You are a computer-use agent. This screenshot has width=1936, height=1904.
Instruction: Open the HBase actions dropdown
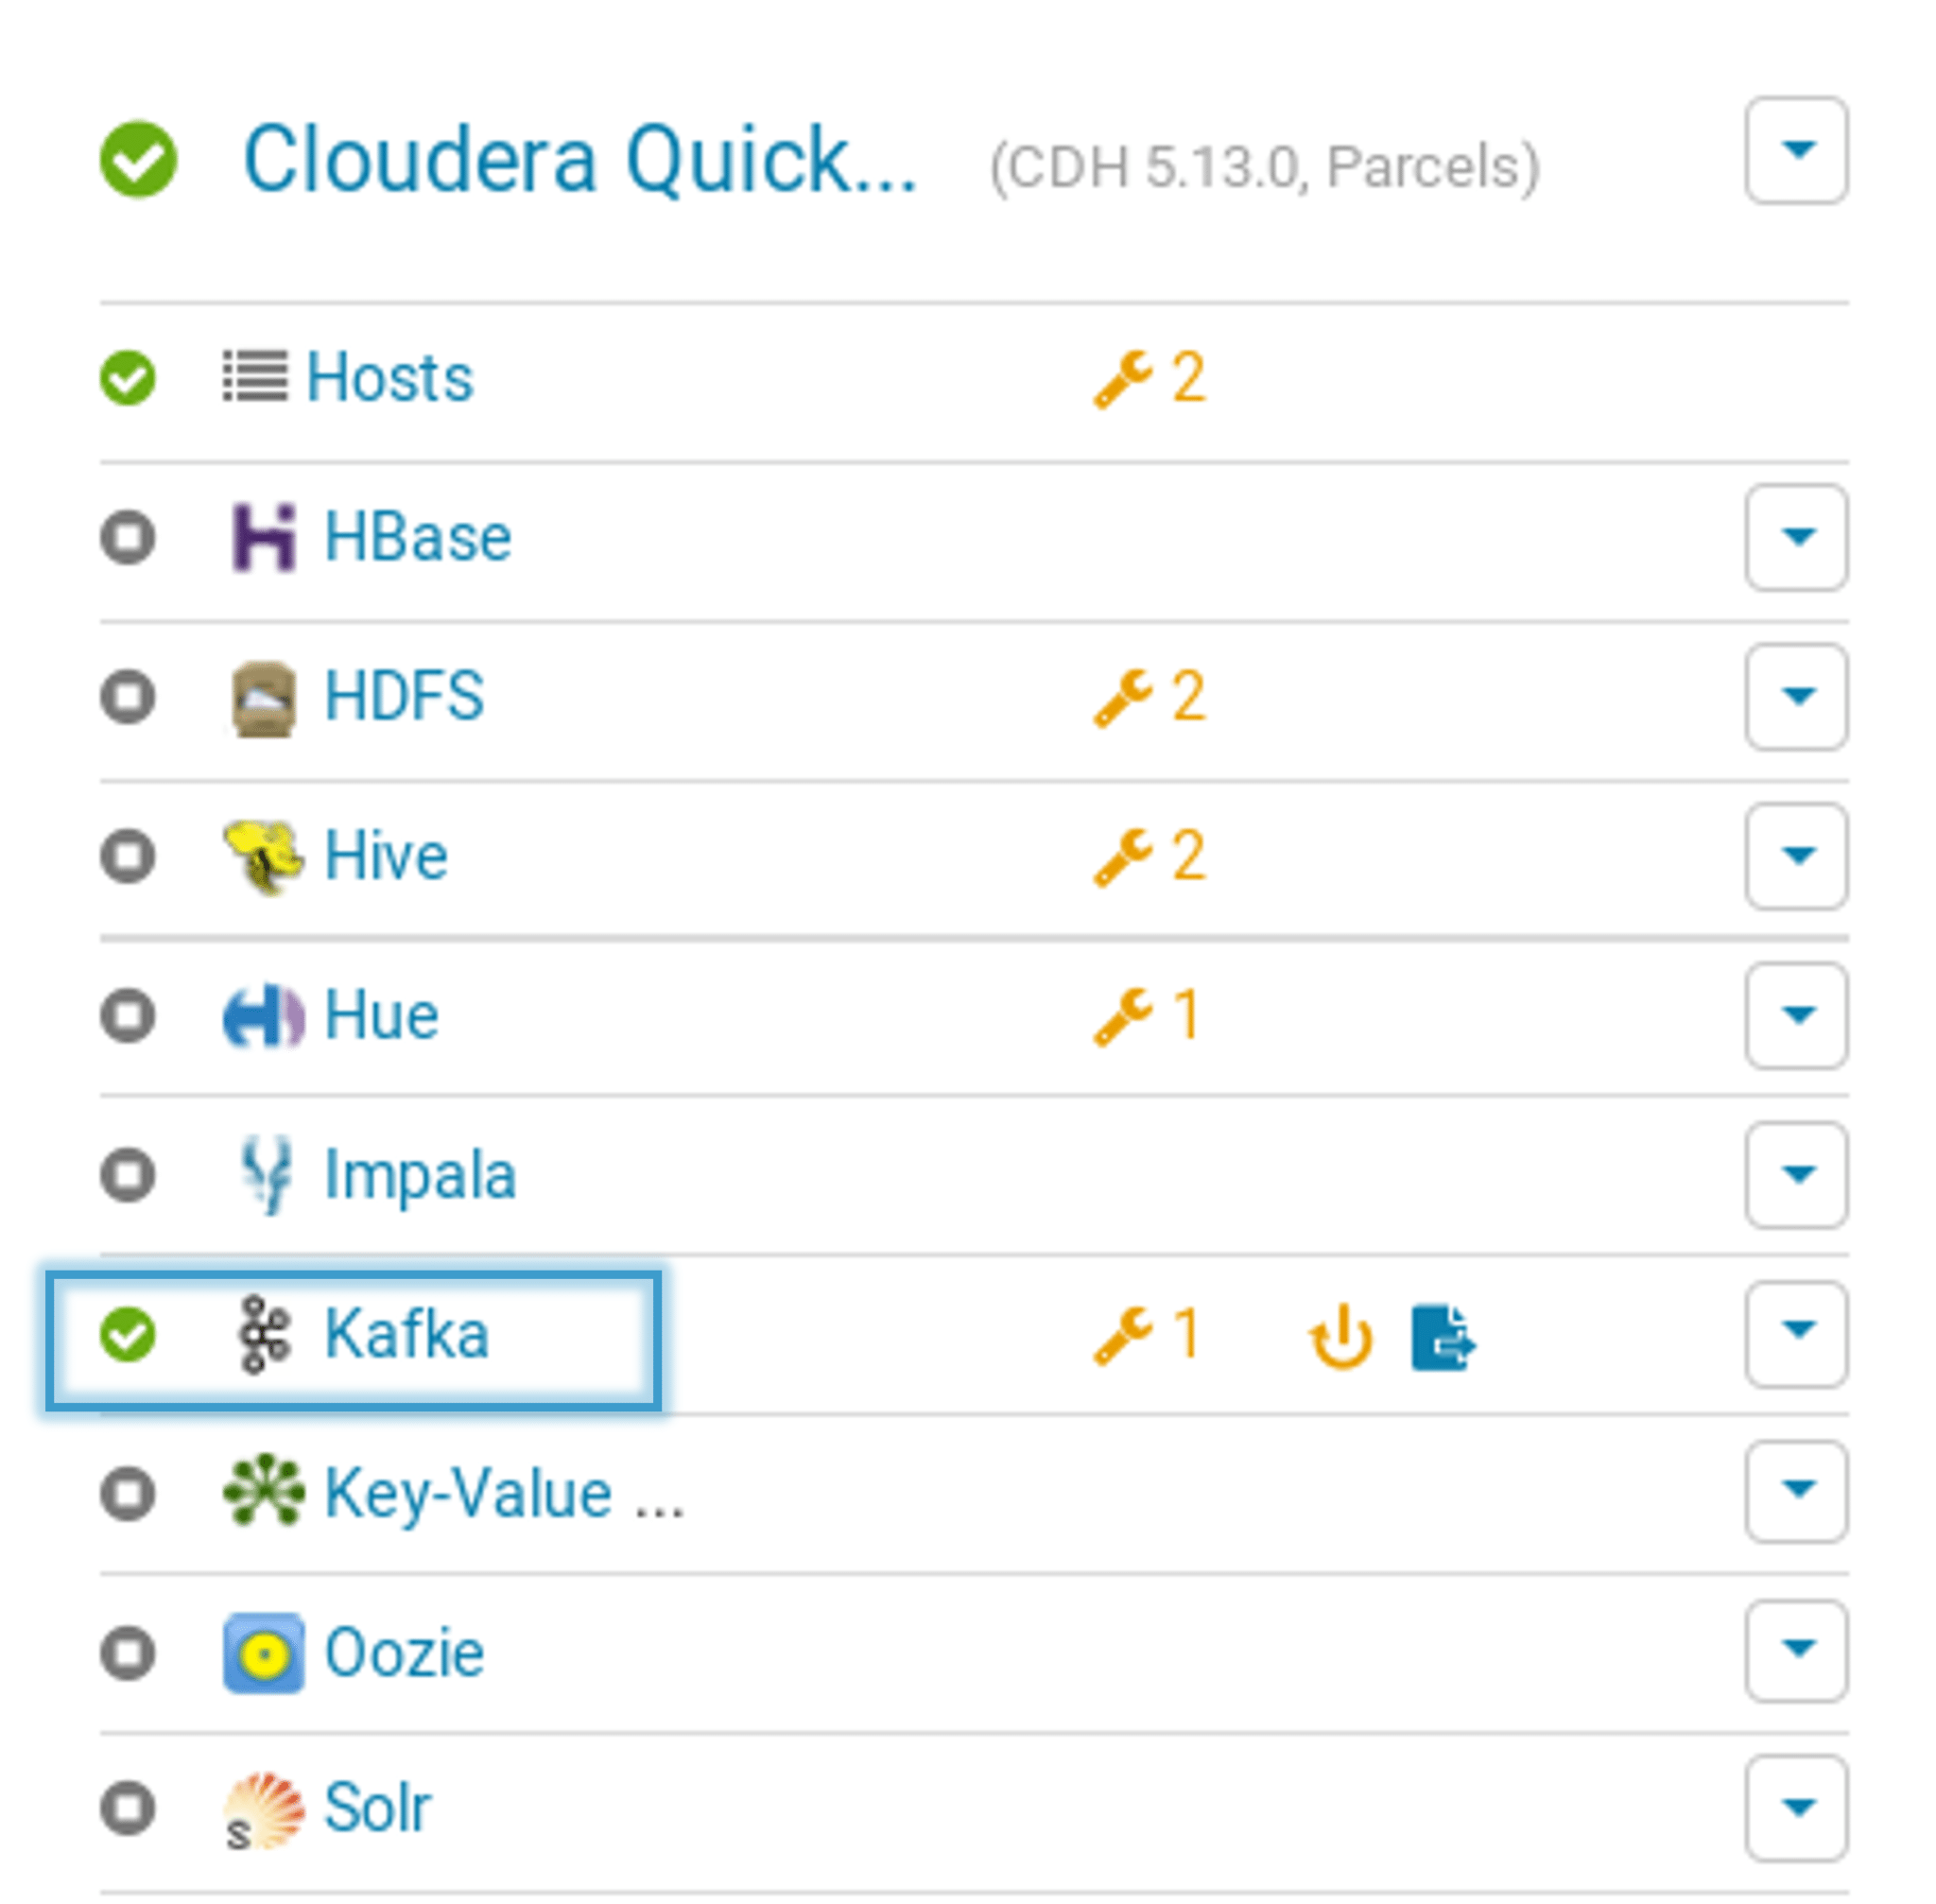[1796, 537]
